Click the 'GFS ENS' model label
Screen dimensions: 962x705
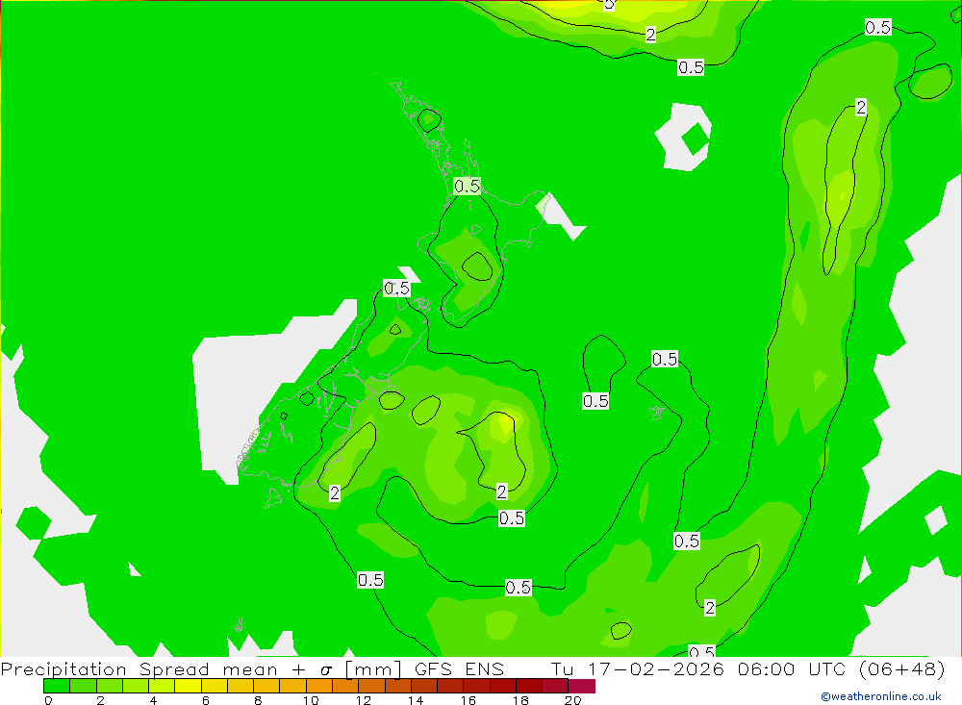point(459,668)
